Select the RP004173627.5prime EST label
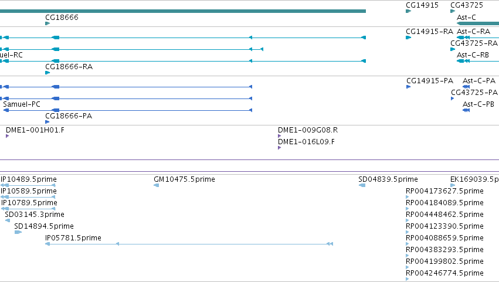The image size is (499, 282). (444, 191)
